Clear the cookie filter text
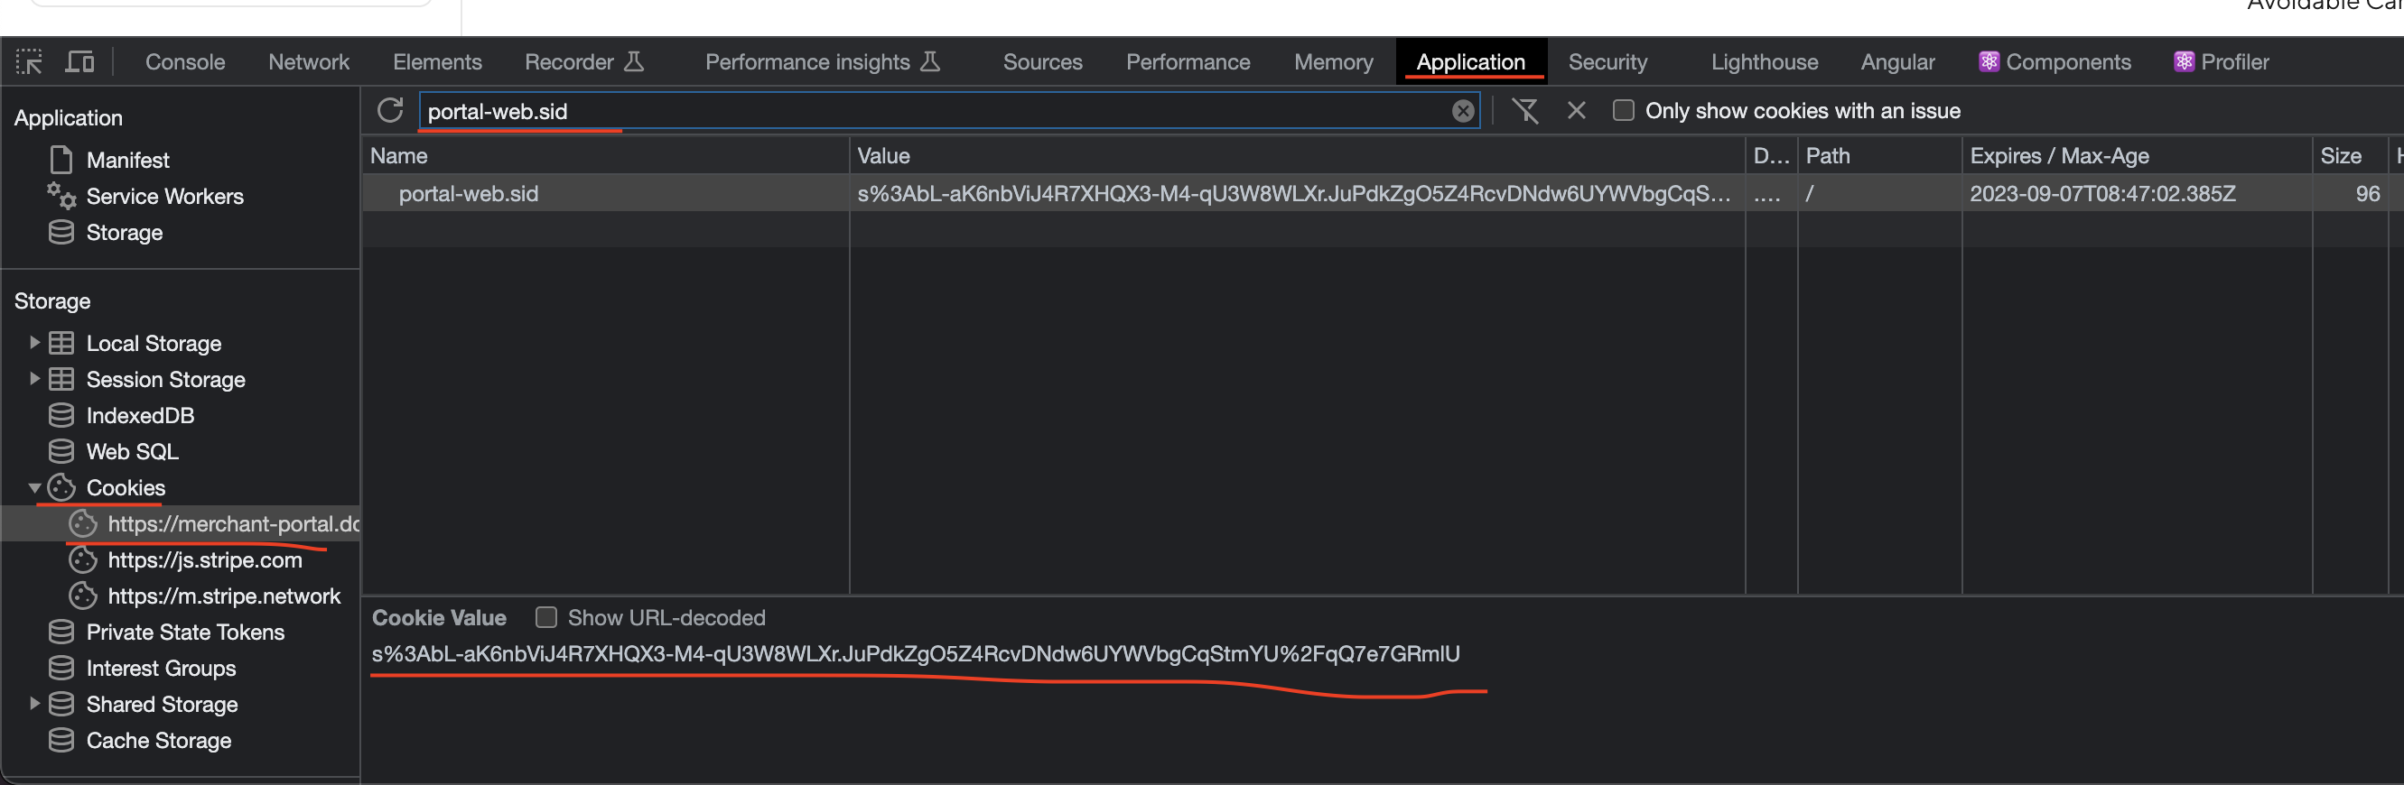 point(1462,111)
